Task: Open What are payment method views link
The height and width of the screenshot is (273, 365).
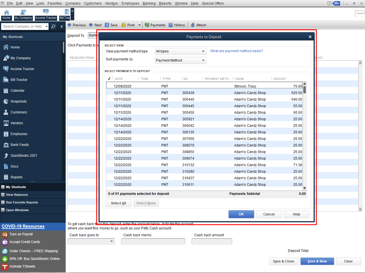Action: tap(236, 51)
